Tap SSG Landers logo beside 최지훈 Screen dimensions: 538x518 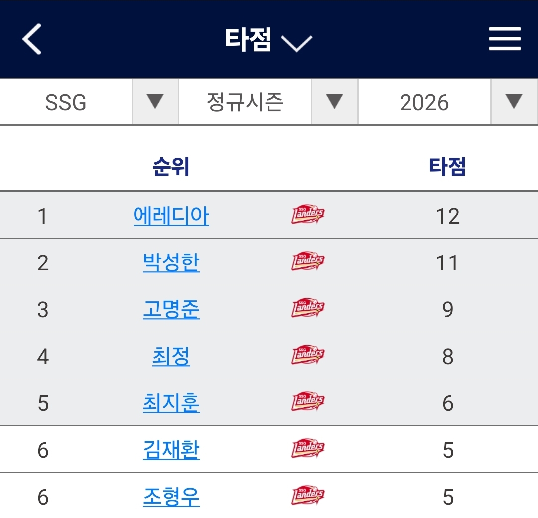pos(308,402)
